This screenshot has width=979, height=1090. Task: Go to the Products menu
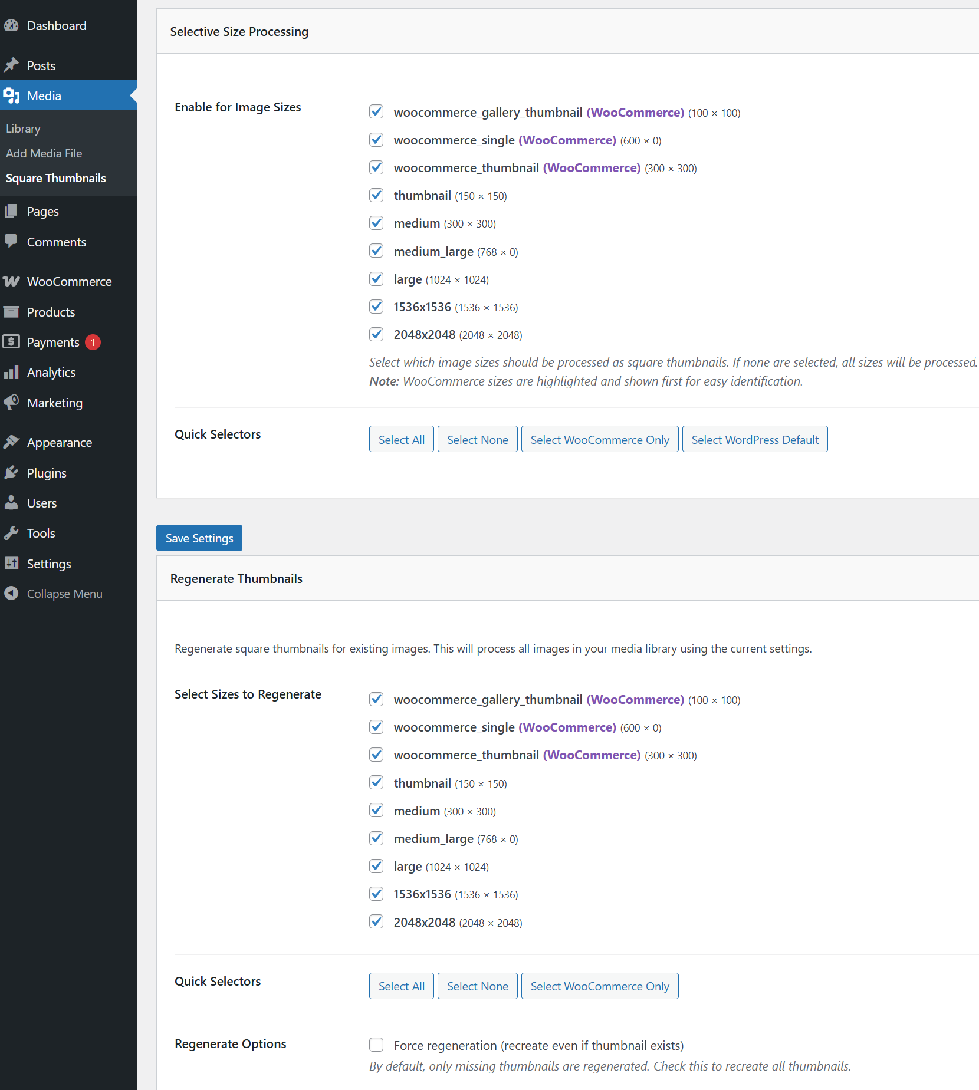[68, 312]
